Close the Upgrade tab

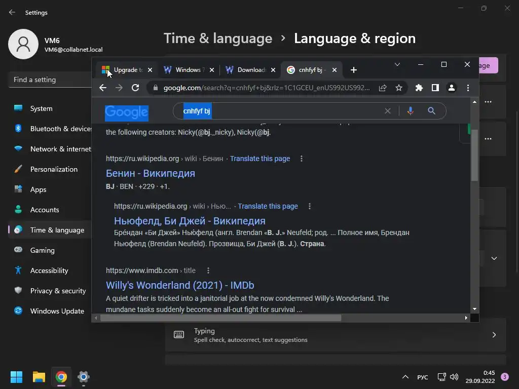[x=150, y=70]
